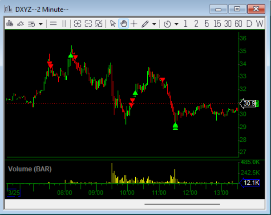Click the 30.9 current price label

(249, 103)
